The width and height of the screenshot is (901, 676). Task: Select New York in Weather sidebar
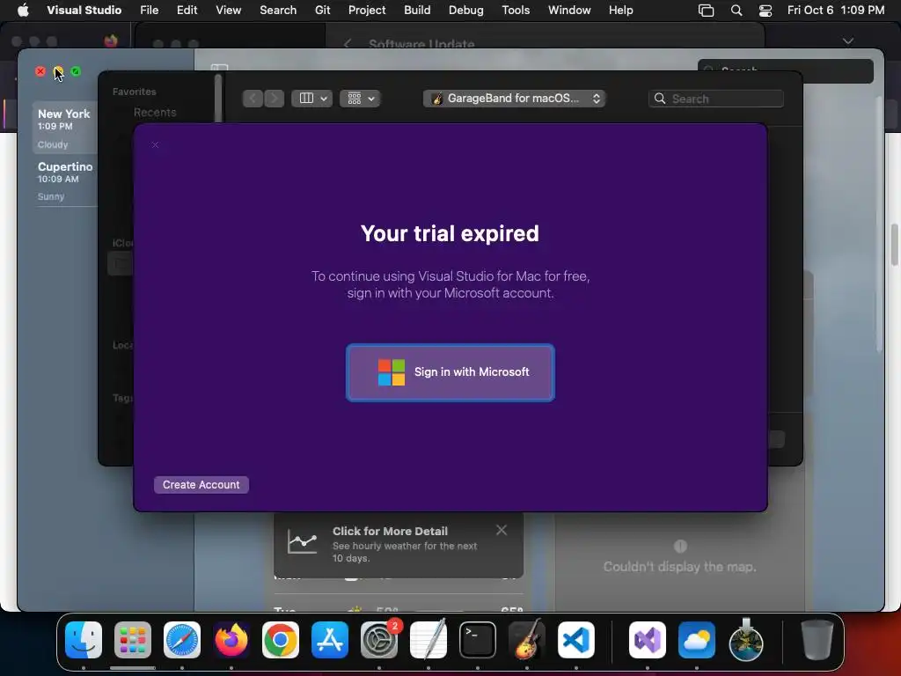pyautogui.click(x=64, y=129)
